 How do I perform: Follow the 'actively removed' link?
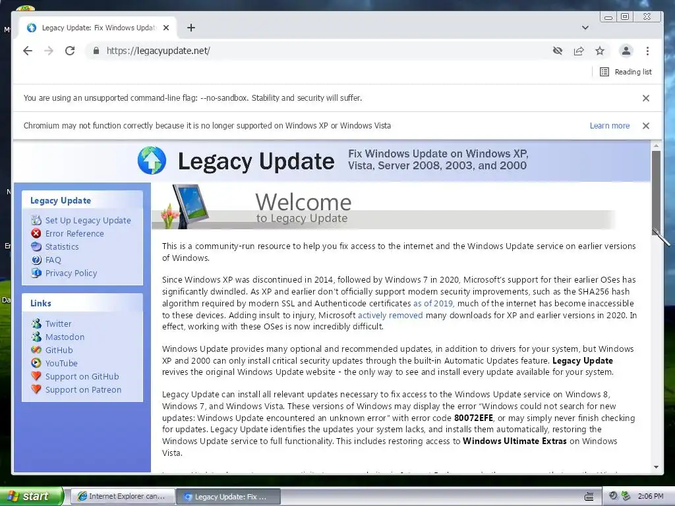coord(390,316)
